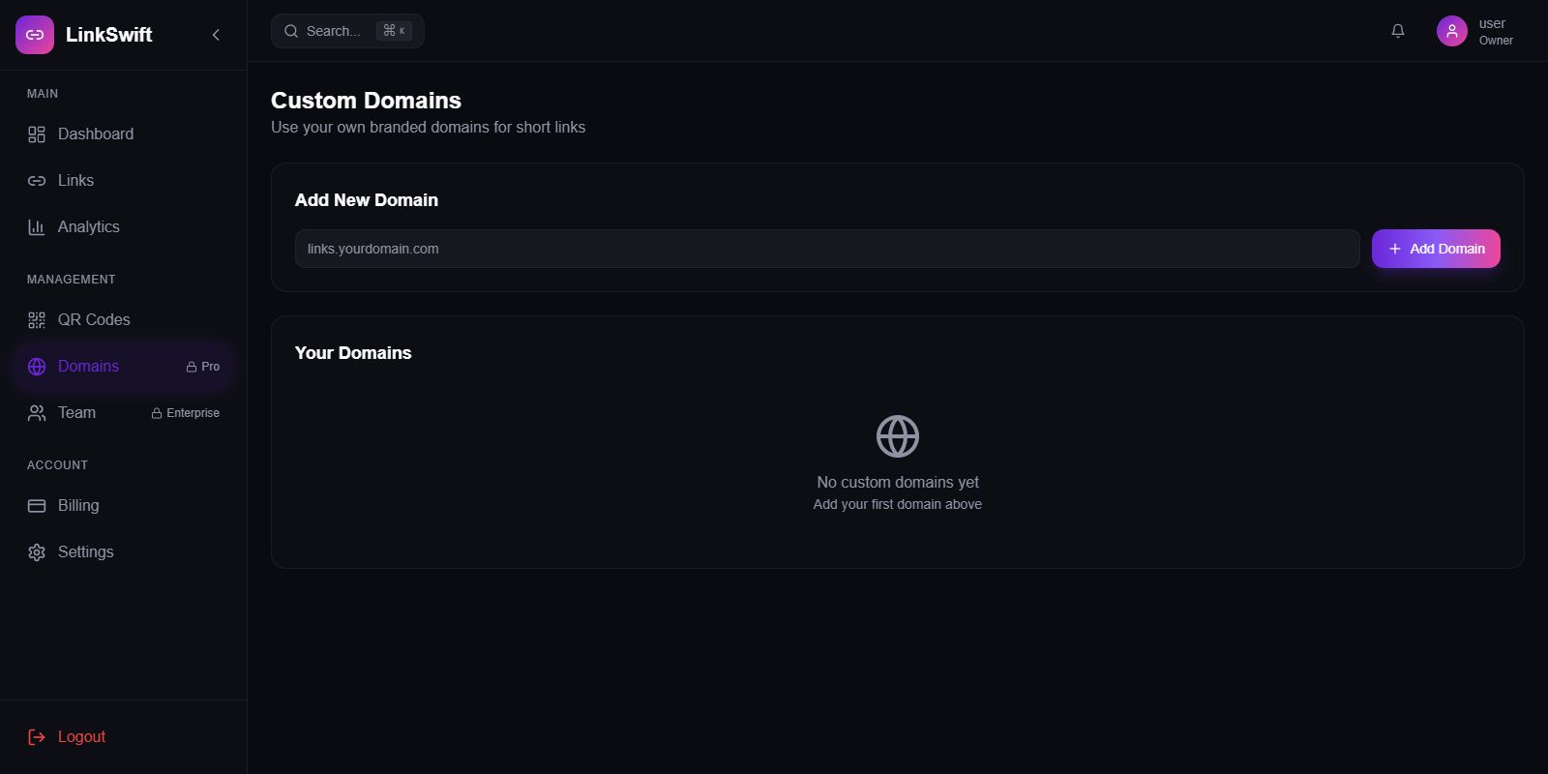This screenshot has height=774, width=1548.
Task: Click the Billing card icon
Action: [37, 506]
